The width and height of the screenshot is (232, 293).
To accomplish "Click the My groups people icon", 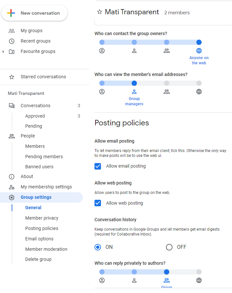I will (12, 31).
